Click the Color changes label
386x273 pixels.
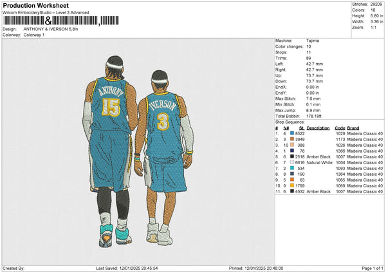[x=289, y=46]
